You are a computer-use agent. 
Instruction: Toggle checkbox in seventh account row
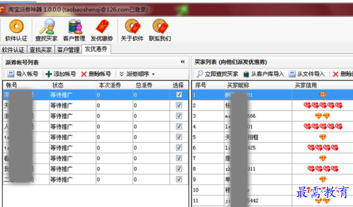(x=179, y=158)
